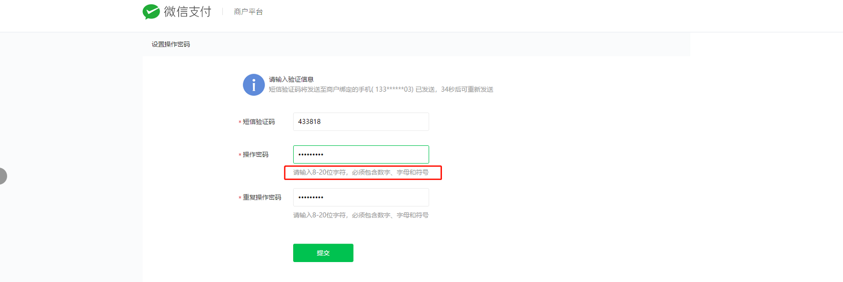Click the blue information icon
This screenshot has width=843, height=282.
pos(254,85)
